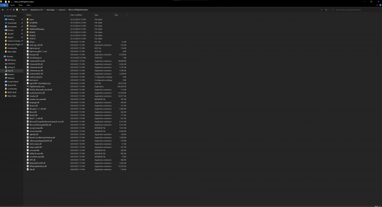The image size is (382, 207).
Task: Open the File ribbon tab
Action: 4,5
